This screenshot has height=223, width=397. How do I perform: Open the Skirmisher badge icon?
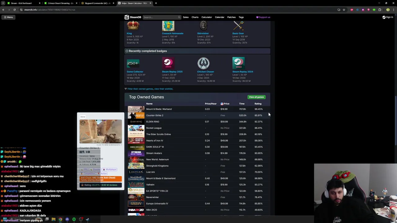(x=203, y=26)
